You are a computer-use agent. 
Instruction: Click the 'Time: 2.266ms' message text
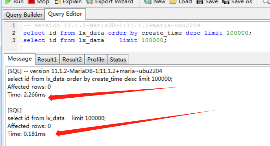point(26,95)
